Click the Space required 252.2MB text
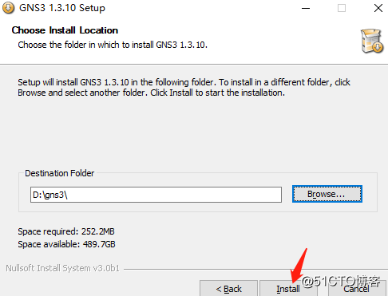 click(66, 231)
